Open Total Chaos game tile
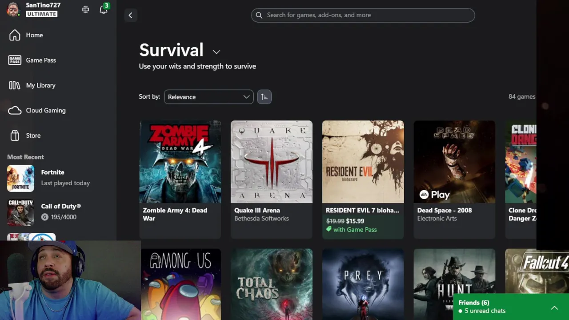Viewport: 569px width, 320px height. click(x=272, y=284)
